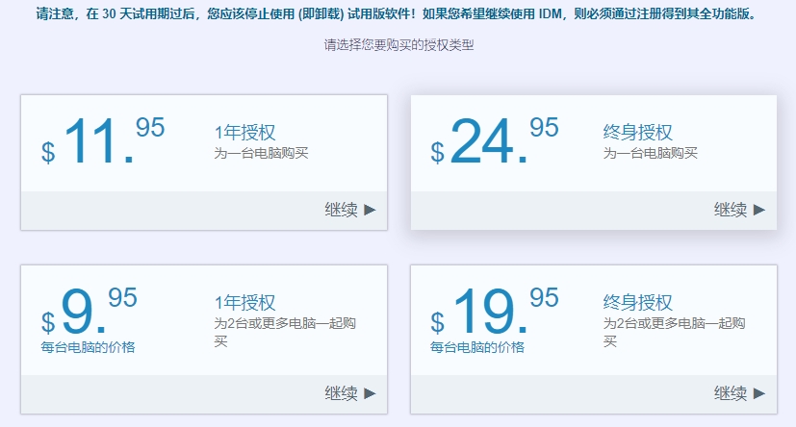Select '终身授权' title in the $19.95 card
Image resolution: width=796 pixels, height=427 pixels.
(x=637, y=302)
